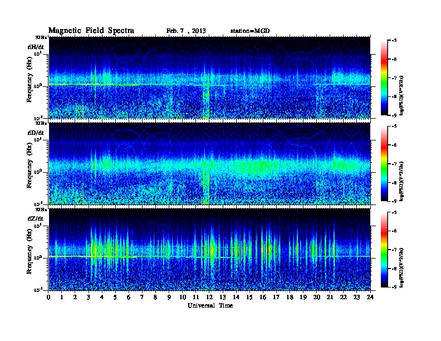Click hour "6" on the time axis

[129, 298]
